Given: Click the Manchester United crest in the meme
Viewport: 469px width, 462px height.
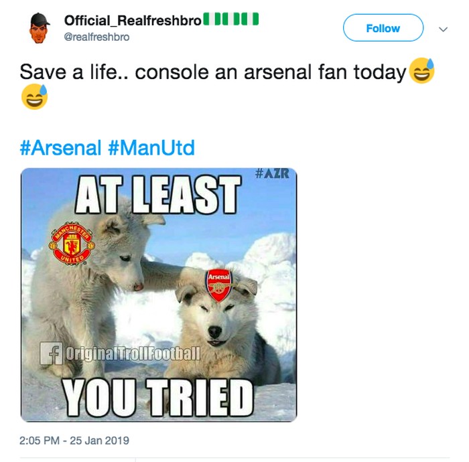Looking at the screenshot, I should click(x=73, y=242).
